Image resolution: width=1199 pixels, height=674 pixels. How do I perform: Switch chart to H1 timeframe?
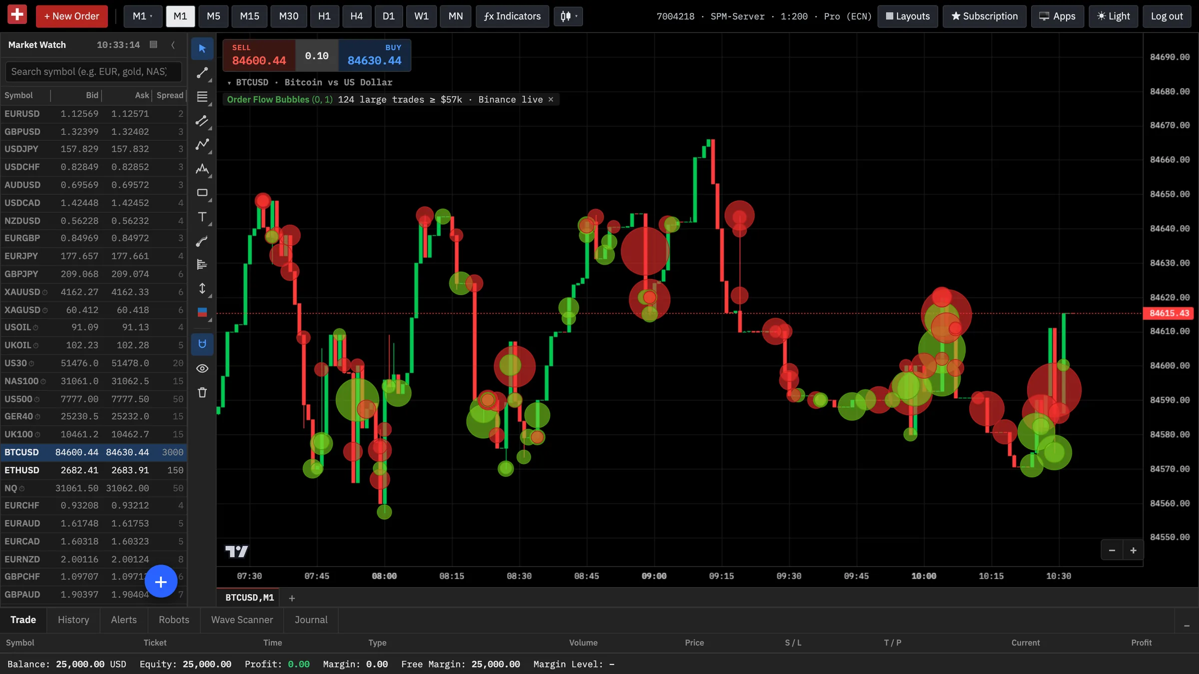pyautogui.click(x=324, y=16)
